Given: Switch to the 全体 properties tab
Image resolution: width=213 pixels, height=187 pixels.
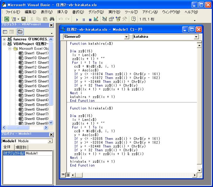Looking at the screenshot, I should pos(7,147).
